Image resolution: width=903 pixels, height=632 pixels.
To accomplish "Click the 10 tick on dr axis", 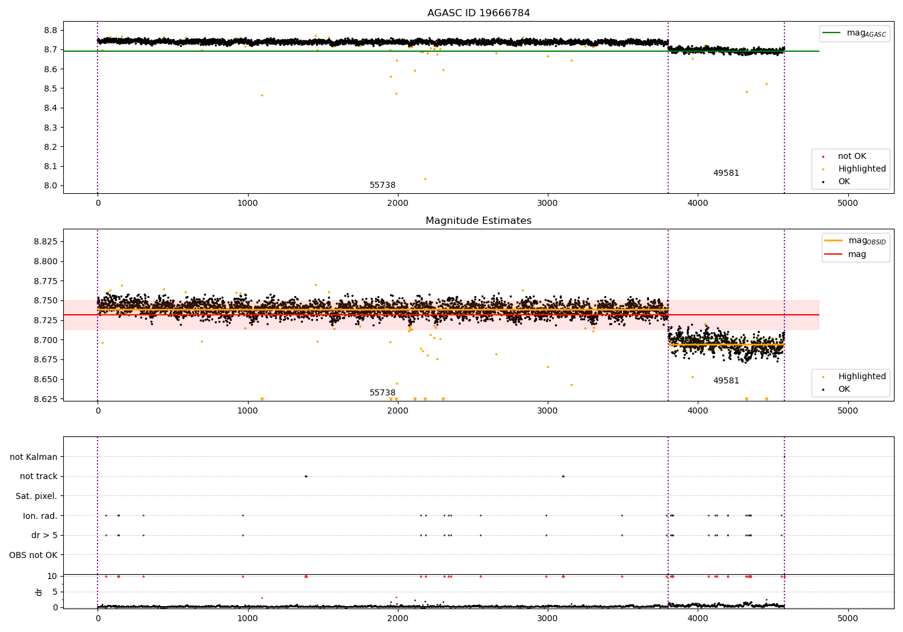I will pos(52,577).
